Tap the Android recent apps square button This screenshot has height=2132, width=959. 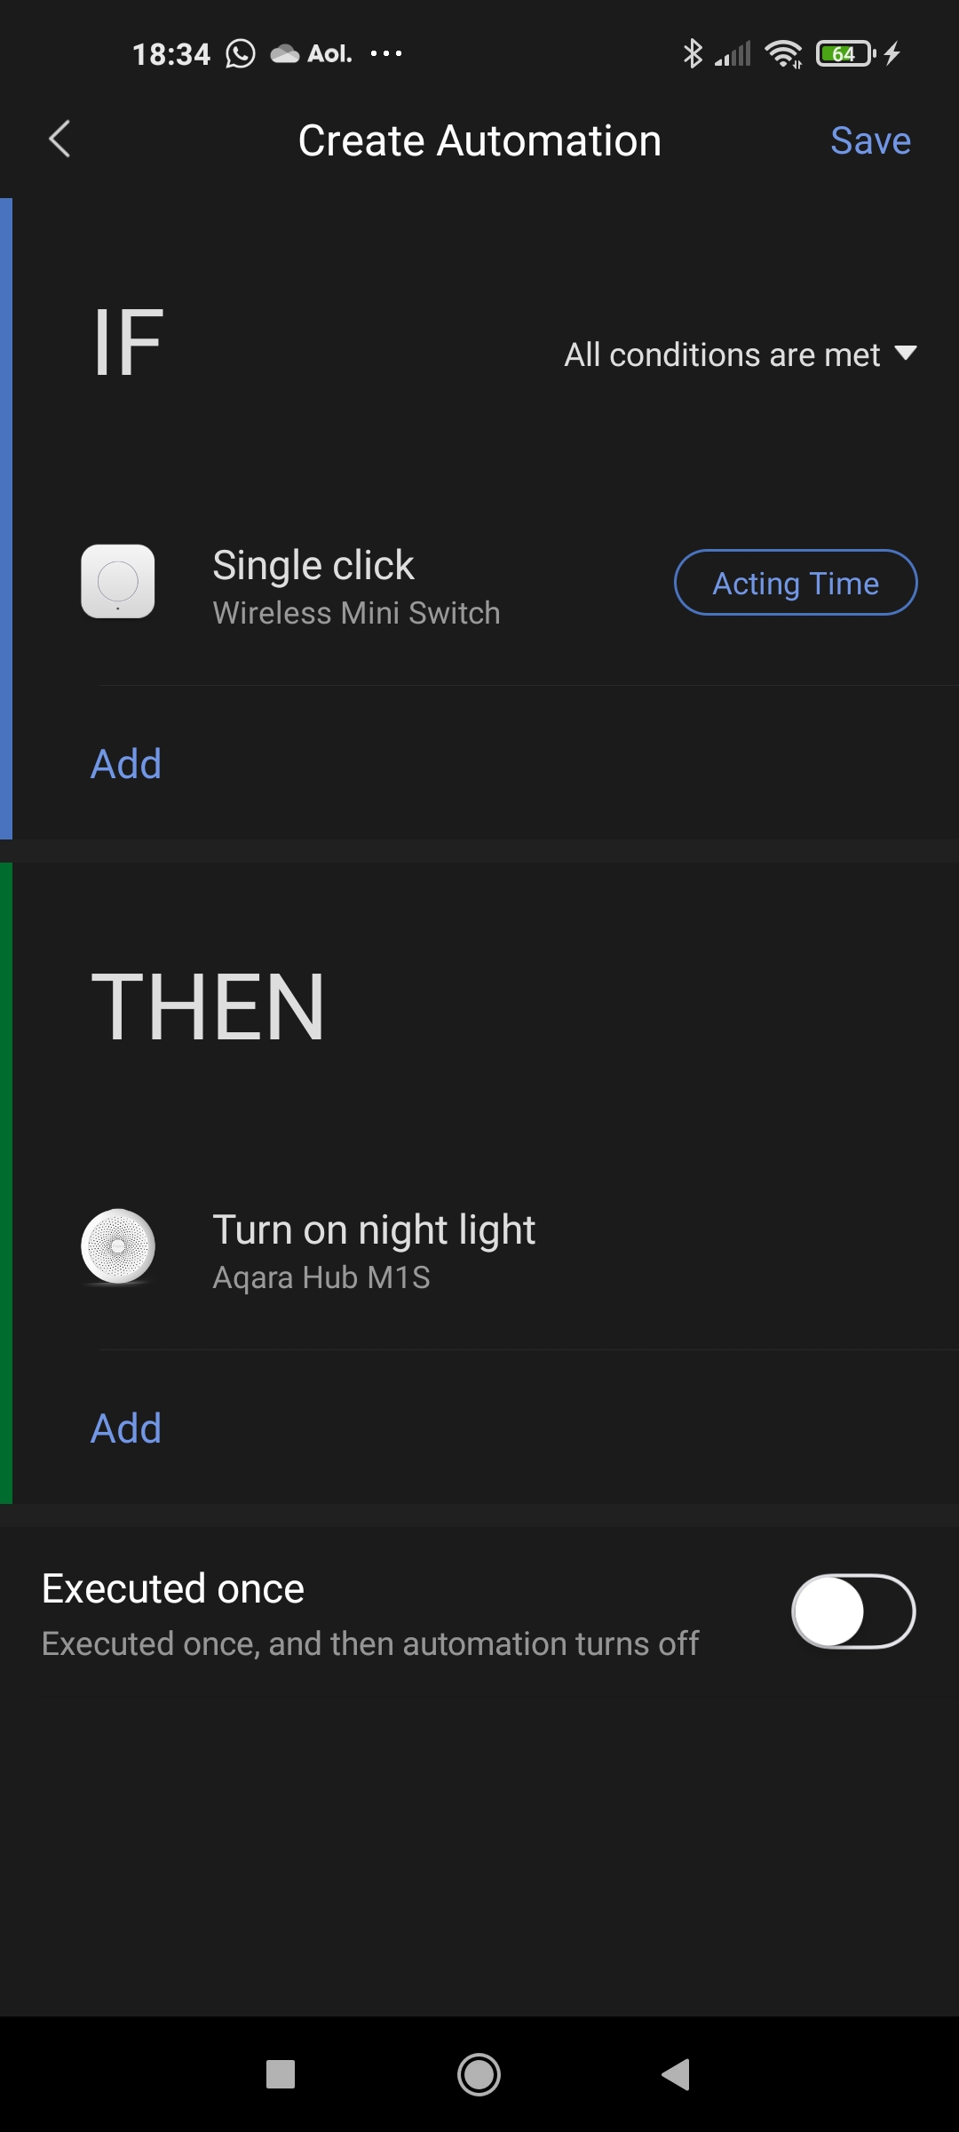281,2074
